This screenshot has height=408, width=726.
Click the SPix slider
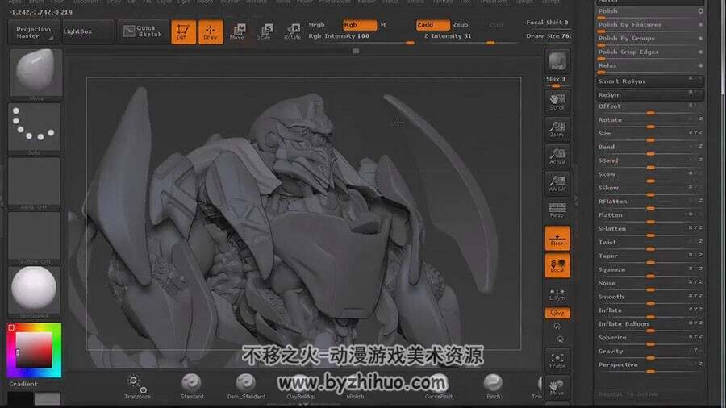tap(557, 81)
